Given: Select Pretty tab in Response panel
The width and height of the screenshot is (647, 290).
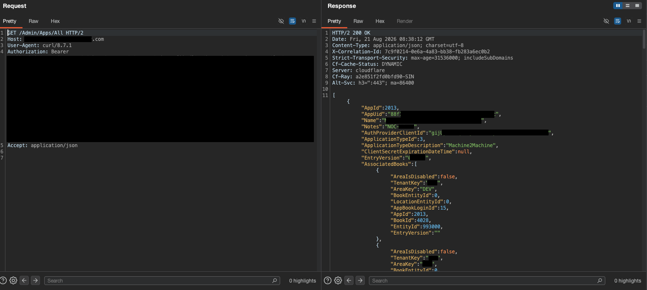Looking at the screenshot, I should coord(334,21).
